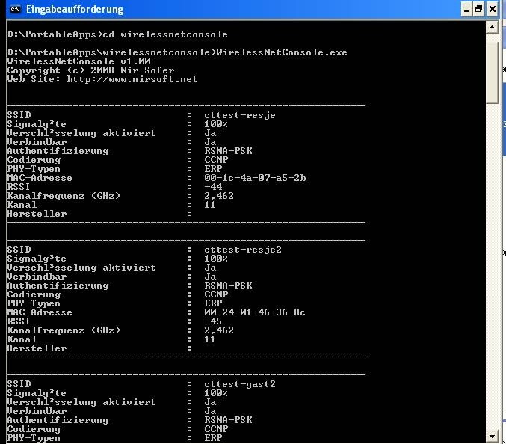This screenshot has height=444, width=506.
Task: Click the Authentifizierung label under cttest-resje
Action: (x=58, y=151)
